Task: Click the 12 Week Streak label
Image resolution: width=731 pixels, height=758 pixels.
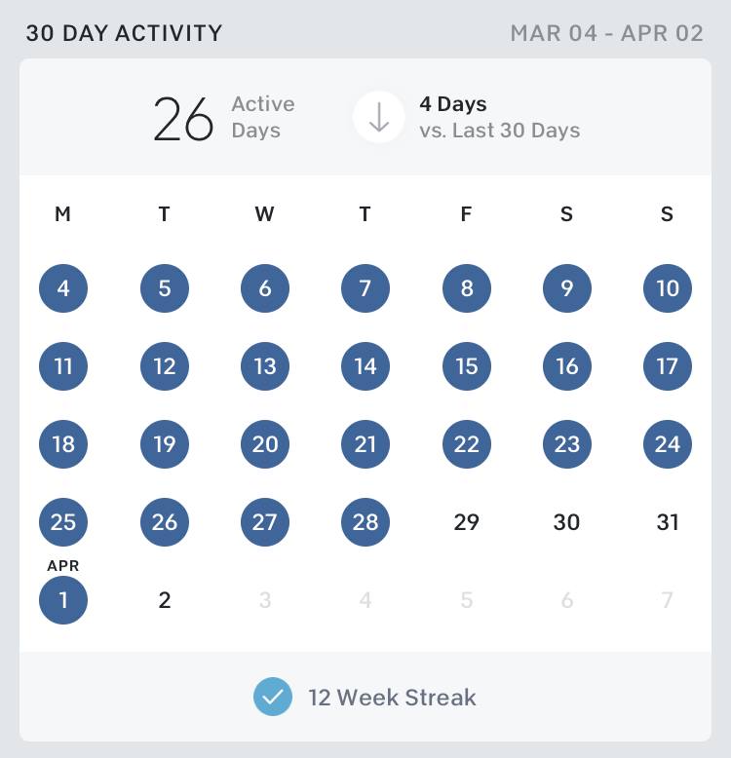Action: [392, 697]
